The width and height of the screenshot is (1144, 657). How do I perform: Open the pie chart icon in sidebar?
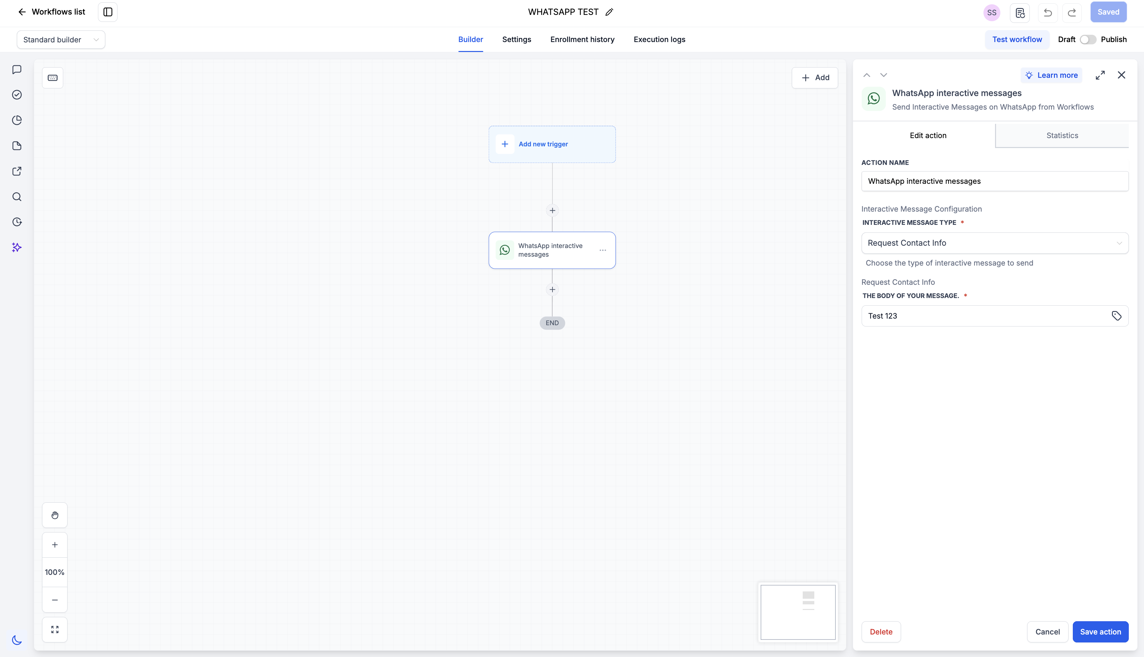coord(17,120)
